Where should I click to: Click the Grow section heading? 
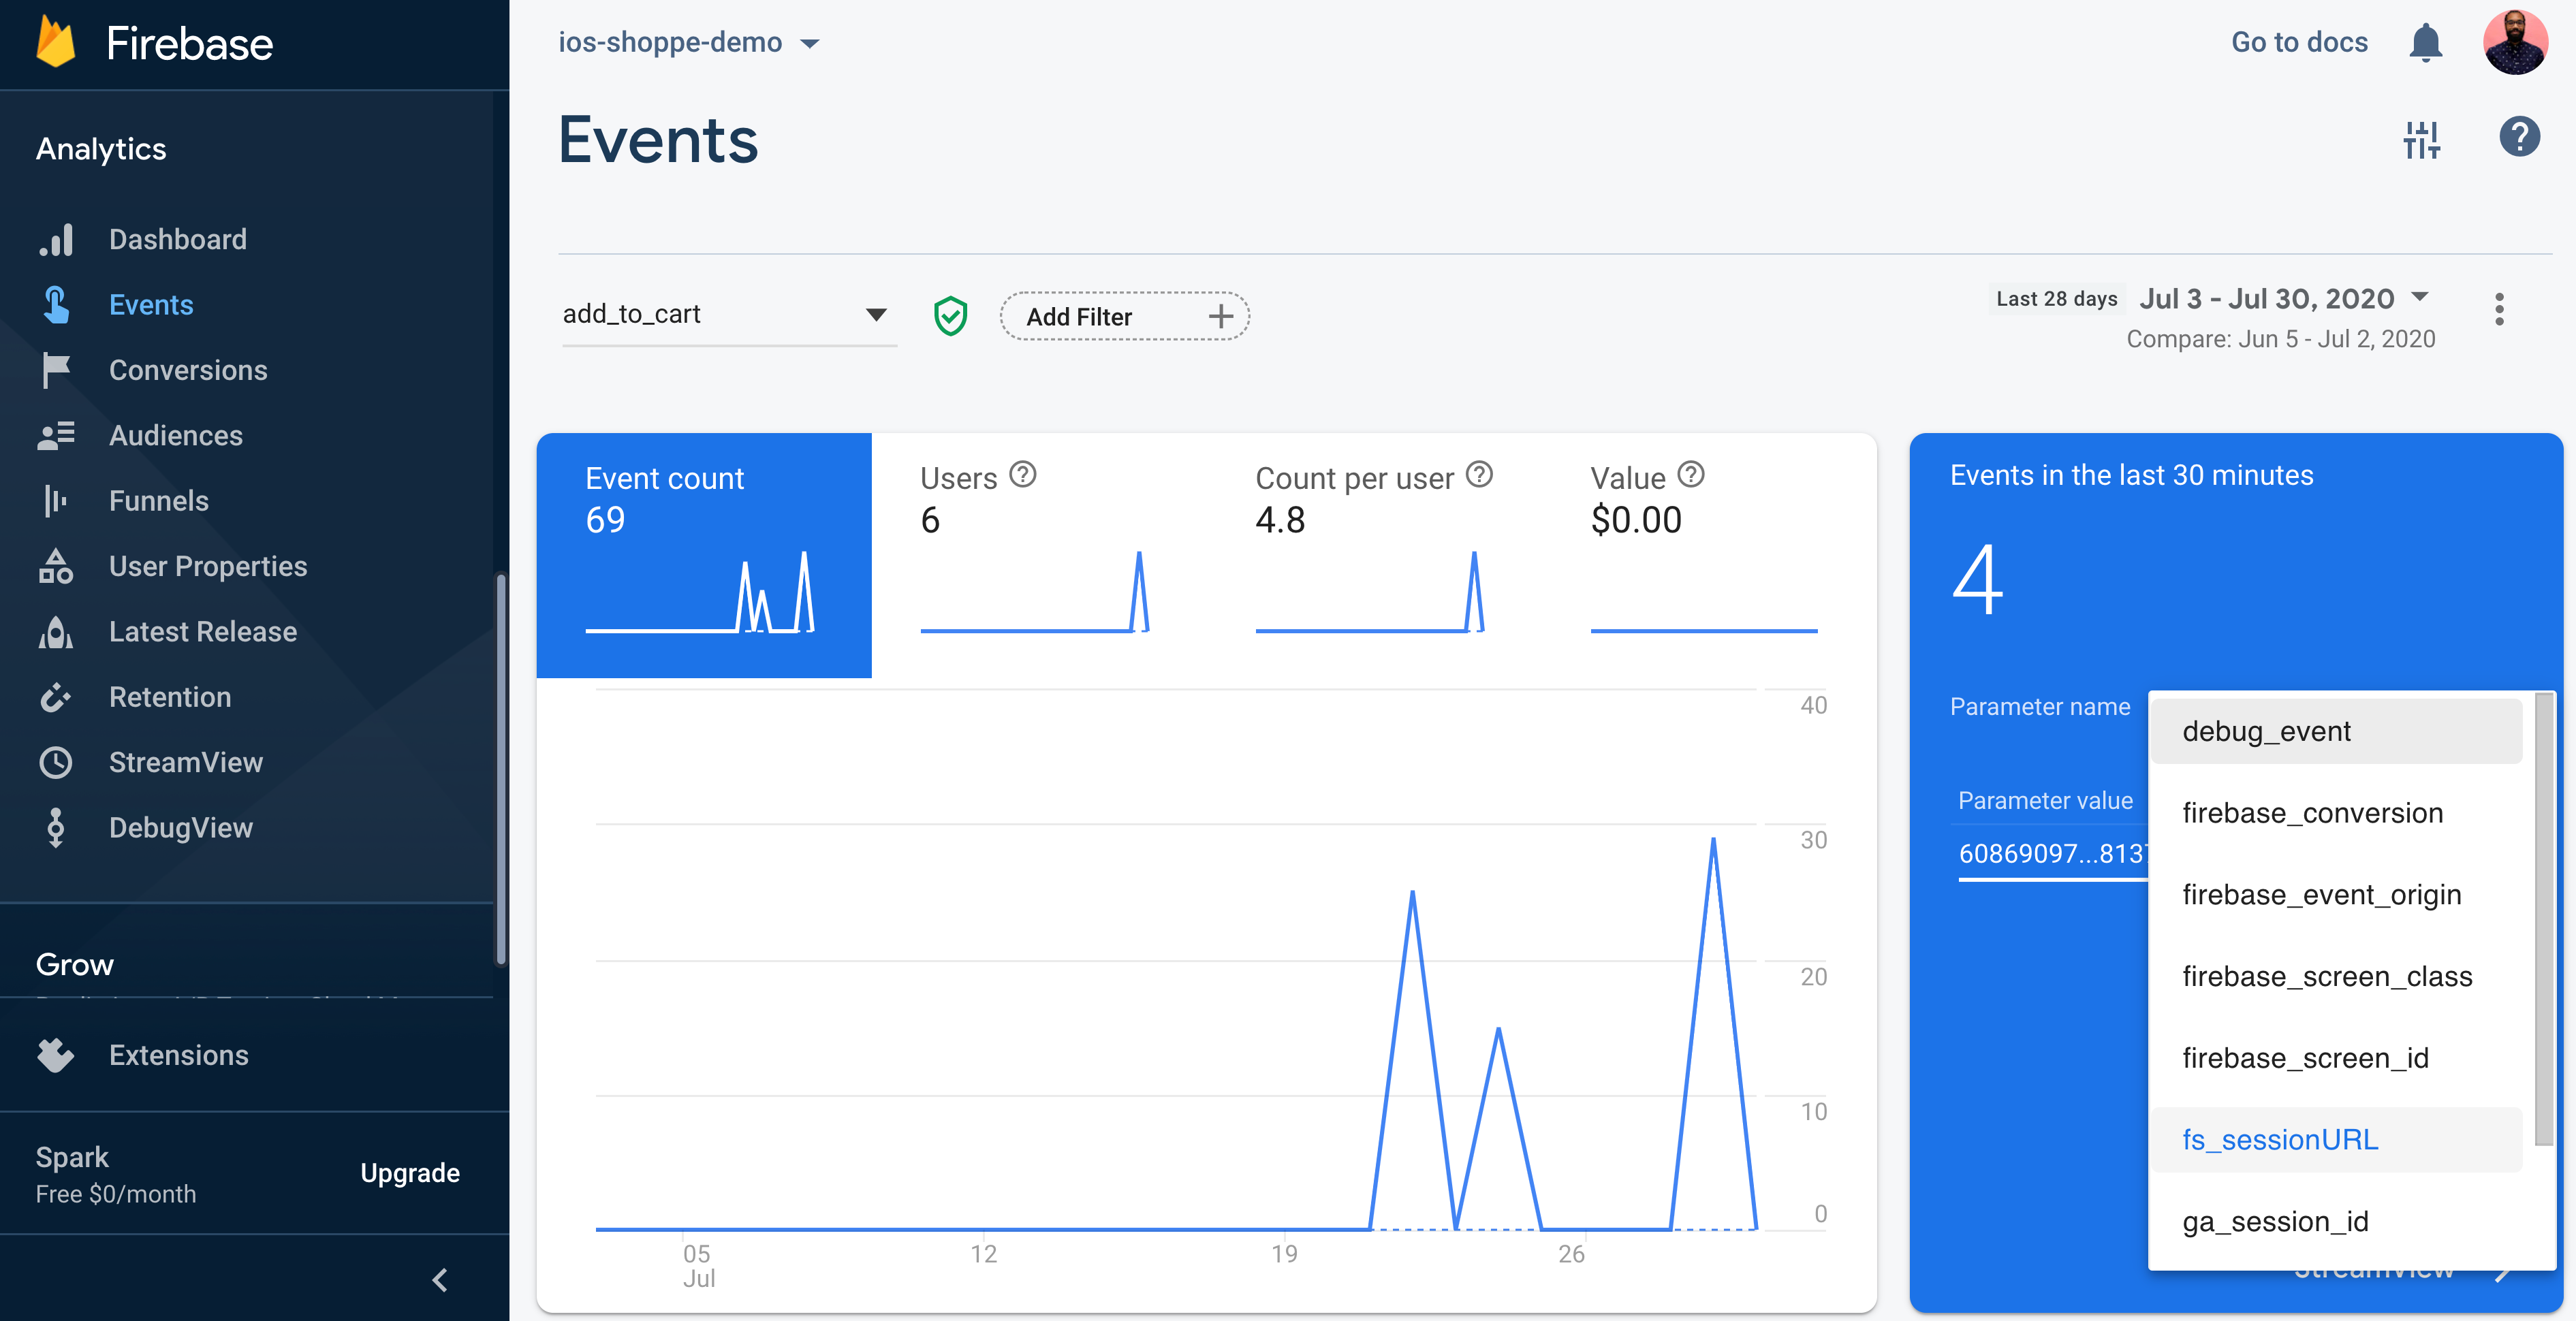click(75, 965)
